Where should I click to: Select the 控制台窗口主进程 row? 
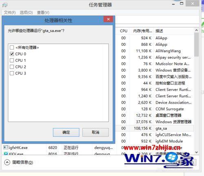point(155,83)
